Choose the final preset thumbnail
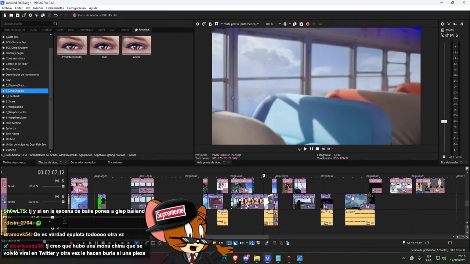This screenshot has width=470, height=264. [x=104, y=45]
